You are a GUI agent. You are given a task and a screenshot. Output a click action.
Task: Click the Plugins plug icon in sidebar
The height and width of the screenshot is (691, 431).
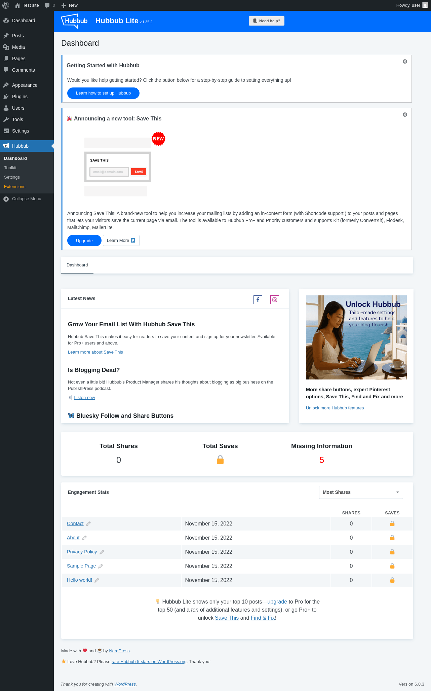[x=6, y=97]
